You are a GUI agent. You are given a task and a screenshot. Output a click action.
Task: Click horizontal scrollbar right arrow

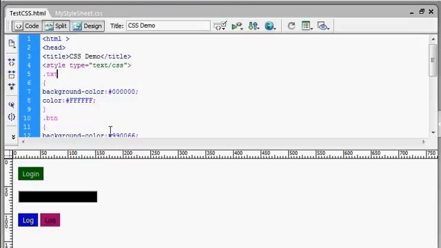click(424, 142)
